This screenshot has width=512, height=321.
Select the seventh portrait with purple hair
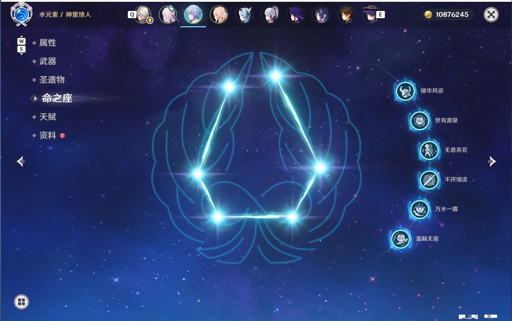click(x=295, y=15)
